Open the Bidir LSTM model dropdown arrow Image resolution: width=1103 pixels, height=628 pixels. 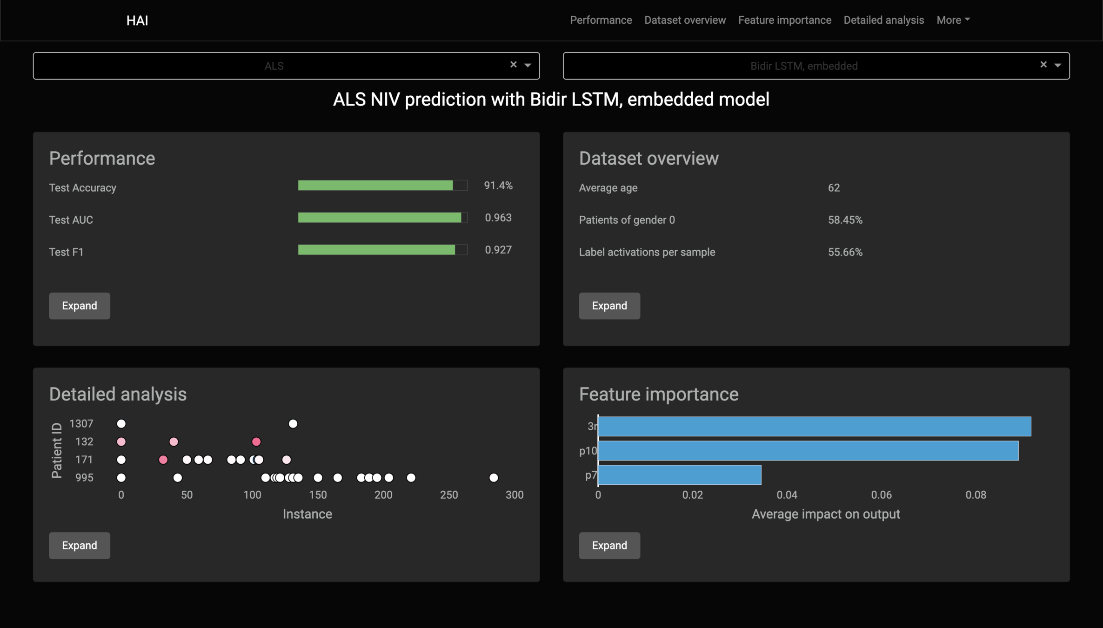tap(1057, 65)
